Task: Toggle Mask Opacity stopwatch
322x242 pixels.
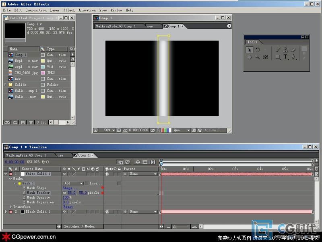Action: (x=24, y=197)
